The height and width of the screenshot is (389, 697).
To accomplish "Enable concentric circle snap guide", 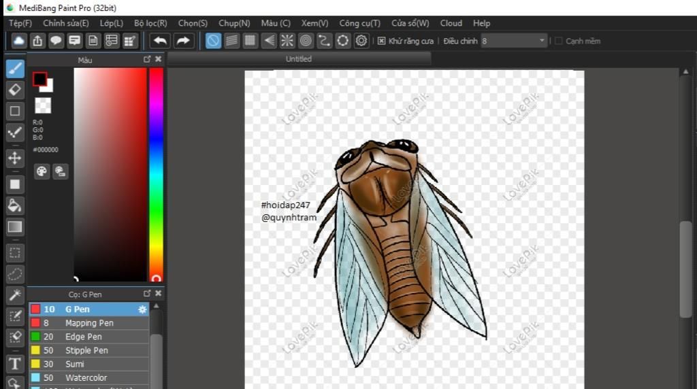I will click(x=306, y=41).
